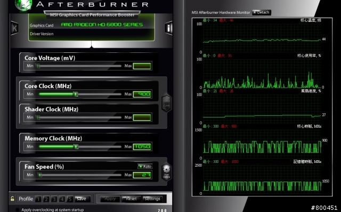Click the Core Voltage (mV) label
This screenshot has width=341, height=212.
click(50, 58)
